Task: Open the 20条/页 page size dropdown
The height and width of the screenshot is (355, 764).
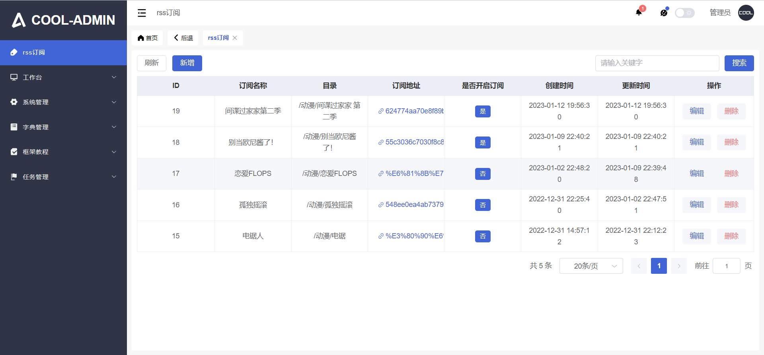Action: tap(591, 266)
